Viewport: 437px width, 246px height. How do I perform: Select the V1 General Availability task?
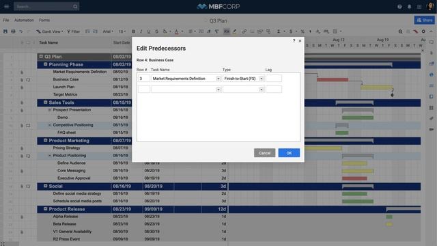(72, 232)
